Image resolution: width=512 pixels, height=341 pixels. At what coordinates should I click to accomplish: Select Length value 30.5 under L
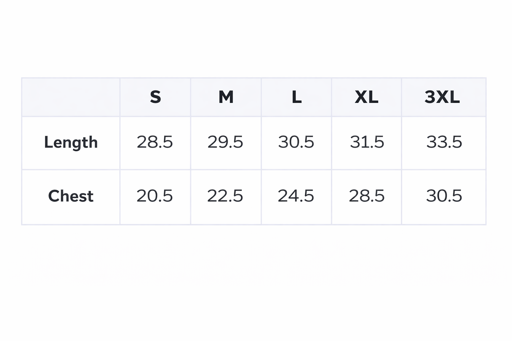point(296,142)
